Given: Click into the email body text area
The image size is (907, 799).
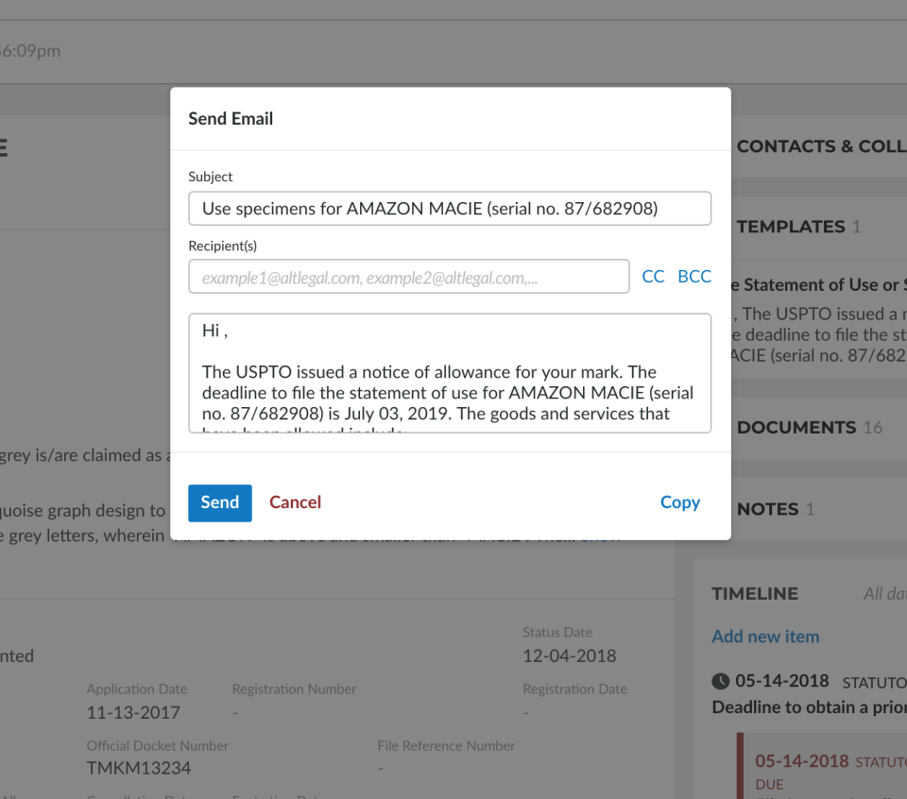Looking at the screenshot, I should pos(449,373).
